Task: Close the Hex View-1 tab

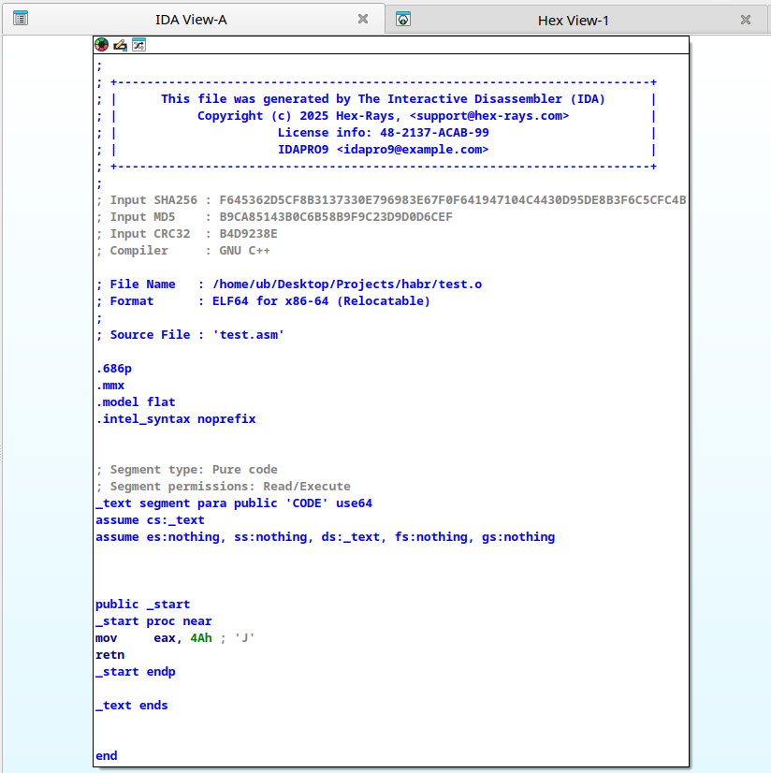Action: (746, 20)
